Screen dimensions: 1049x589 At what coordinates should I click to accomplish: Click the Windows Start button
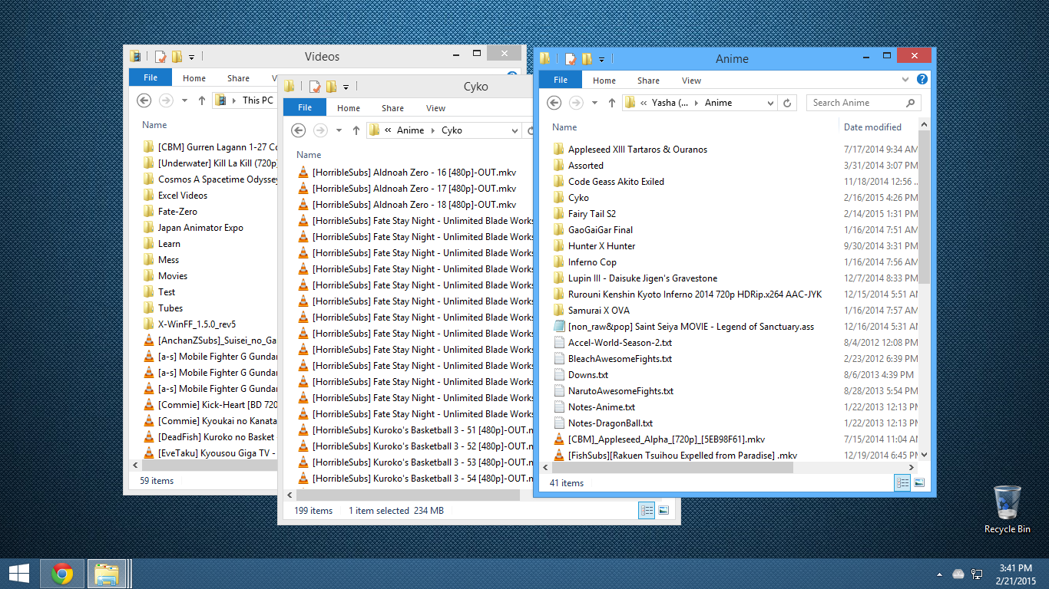tap(19, 574)
